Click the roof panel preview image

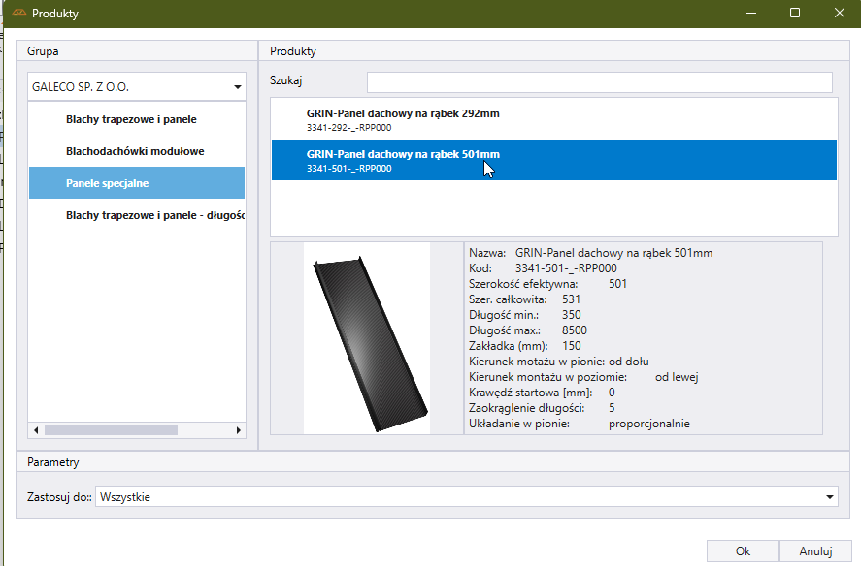tap(366, 337)
